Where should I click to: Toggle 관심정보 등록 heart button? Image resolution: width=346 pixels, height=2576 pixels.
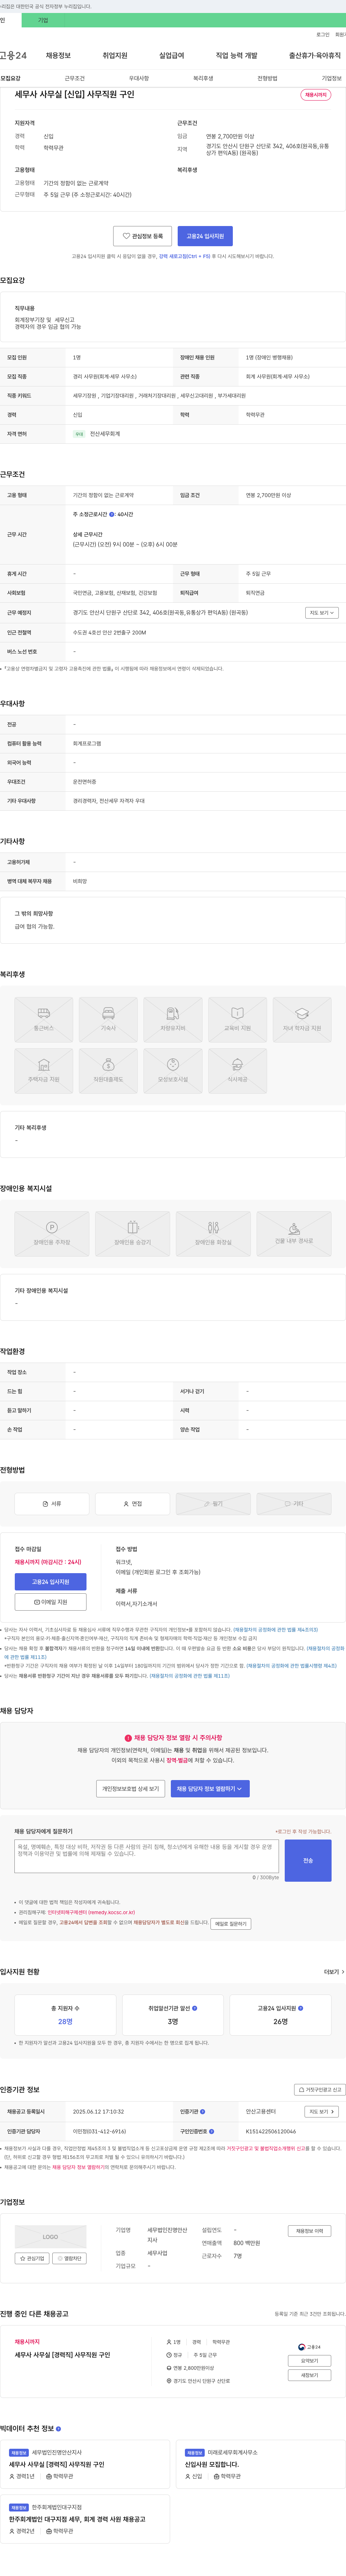pos(142,236)
